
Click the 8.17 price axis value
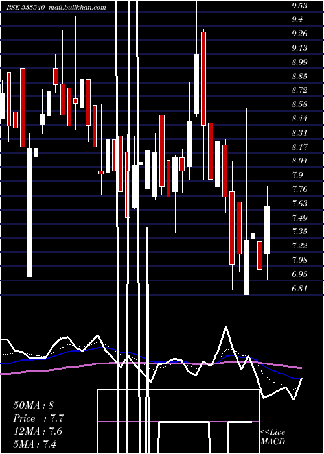(299, 147)
